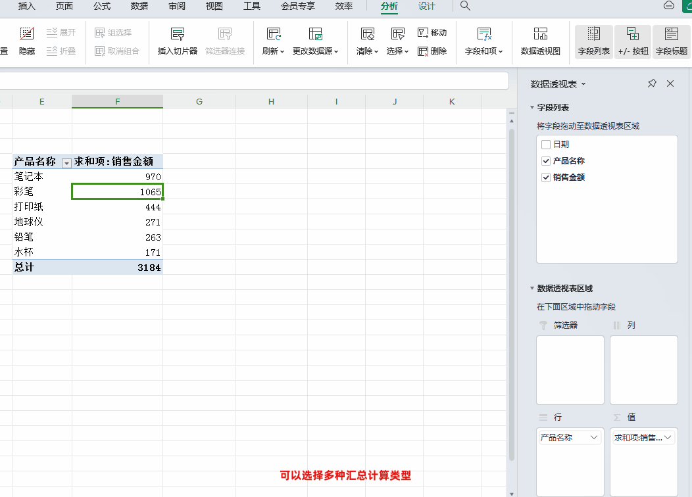
Task: Open the 页面 ribbon tab
Action: point(64,6)
